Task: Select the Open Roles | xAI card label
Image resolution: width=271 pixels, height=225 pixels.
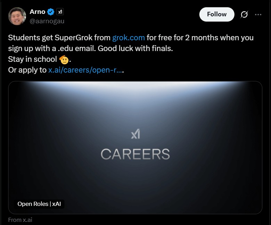Action: click(39, 204)
